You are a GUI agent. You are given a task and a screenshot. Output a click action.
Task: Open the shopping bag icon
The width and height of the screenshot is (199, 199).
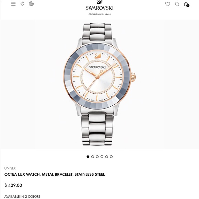[186, 4]
